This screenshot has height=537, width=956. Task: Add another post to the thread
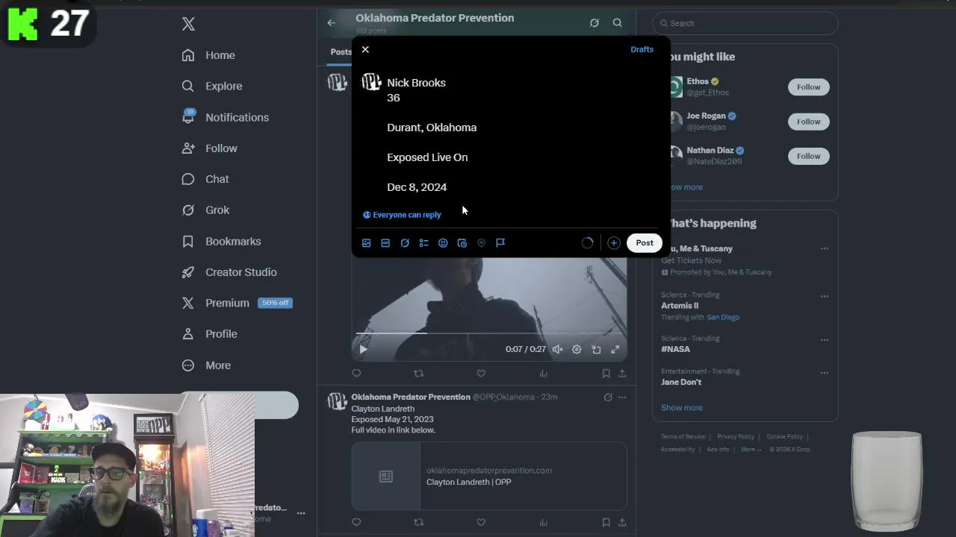(x=613, y=243)
